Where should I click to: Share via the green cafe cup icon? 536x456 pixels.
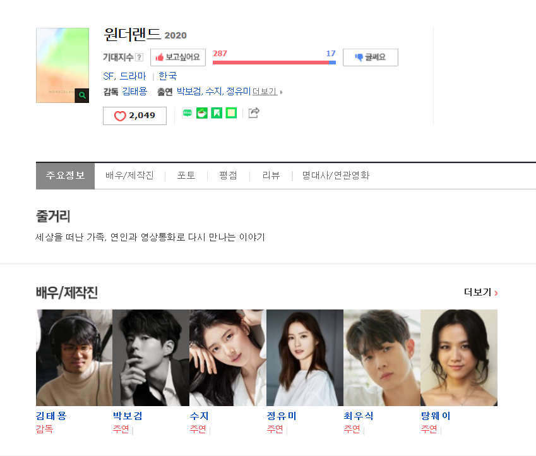pos(202,112)
